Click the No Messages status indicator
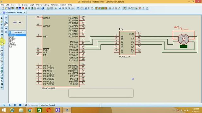Image resolution: width=202 pixels, height=113 pixels. (x=32, y=105)
